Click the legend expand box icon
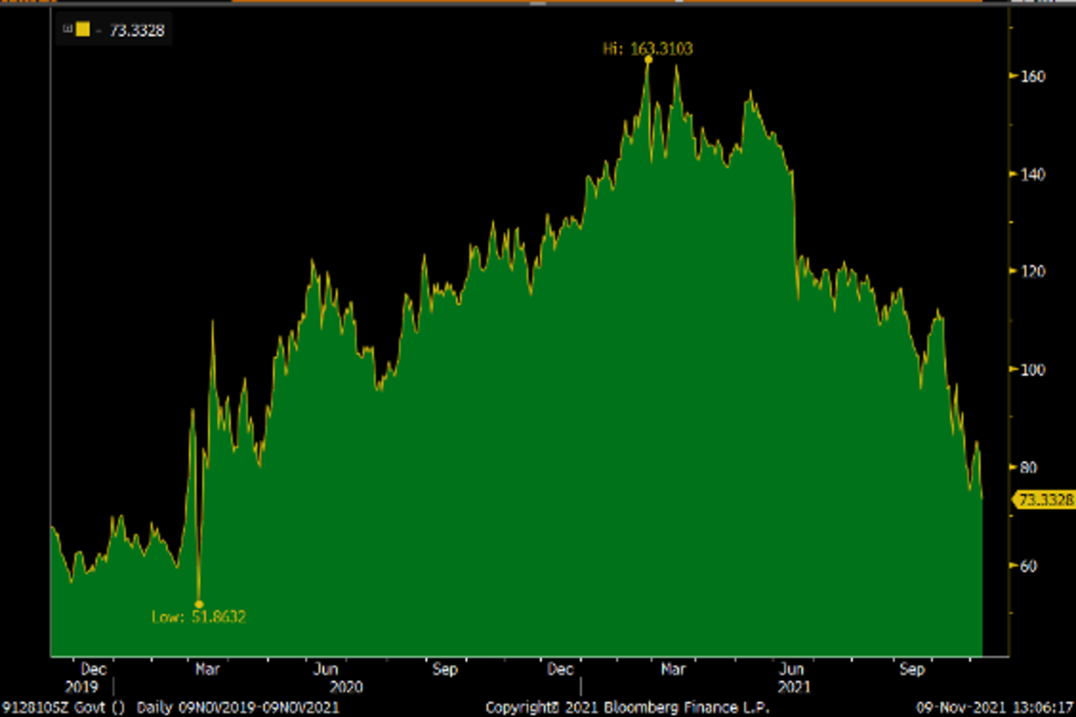The width and height of the screenshot is (1076, 717). coord(65,30)
